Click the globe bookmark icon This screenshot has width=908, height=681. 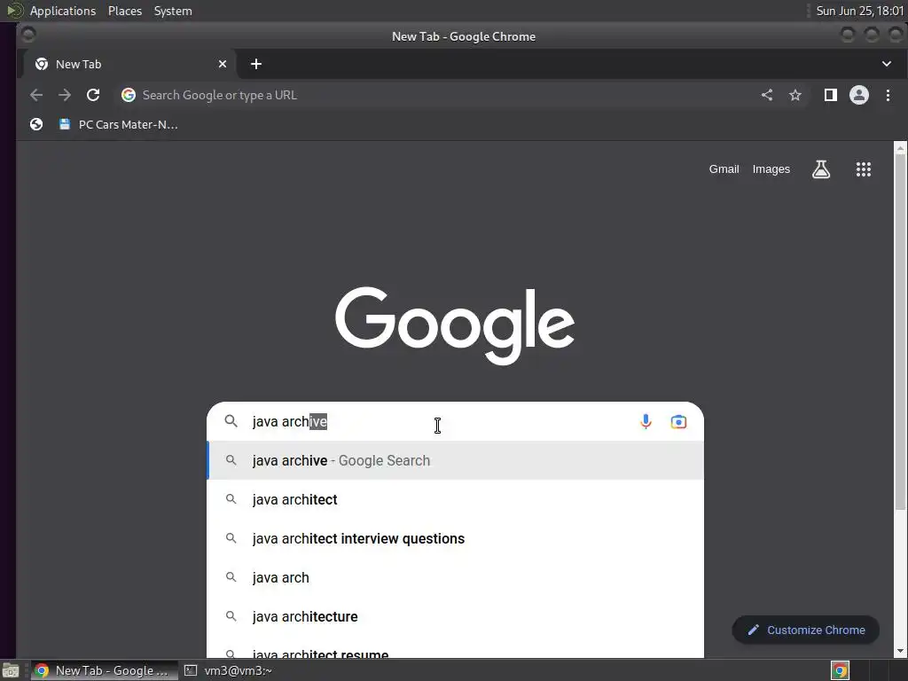[x=36, y=124]
